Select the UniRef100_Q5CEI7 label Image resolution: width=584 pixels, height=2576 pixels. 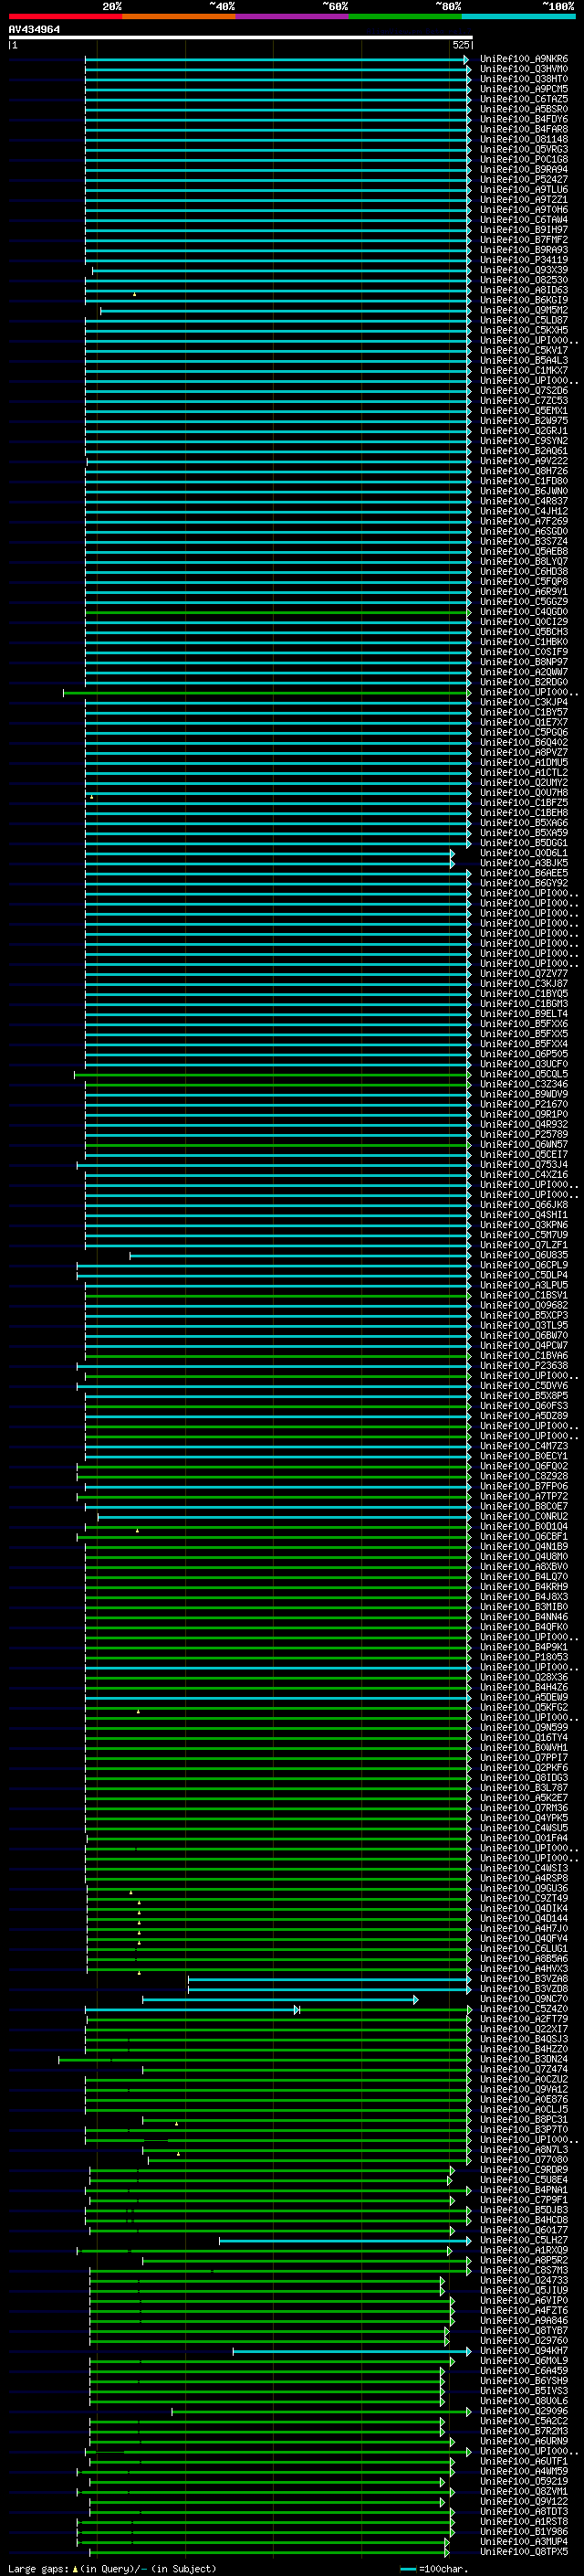[523, 1154]
